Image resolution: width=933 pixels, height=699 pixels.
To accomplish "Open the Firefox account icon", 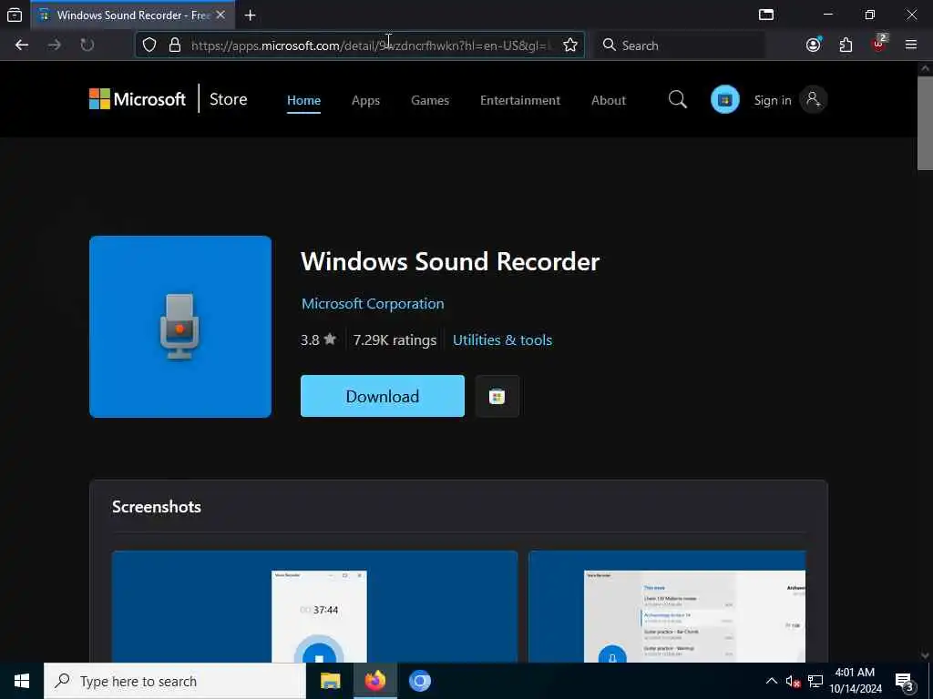I will tap(814, 46).
